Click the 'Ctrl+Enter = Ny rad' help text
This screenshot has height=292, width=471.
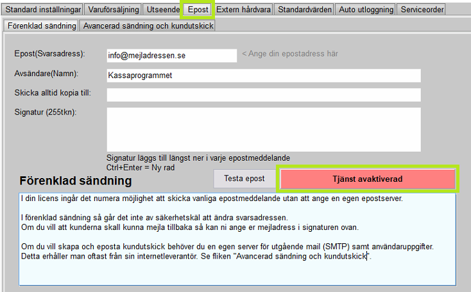(x=141, y=167)
